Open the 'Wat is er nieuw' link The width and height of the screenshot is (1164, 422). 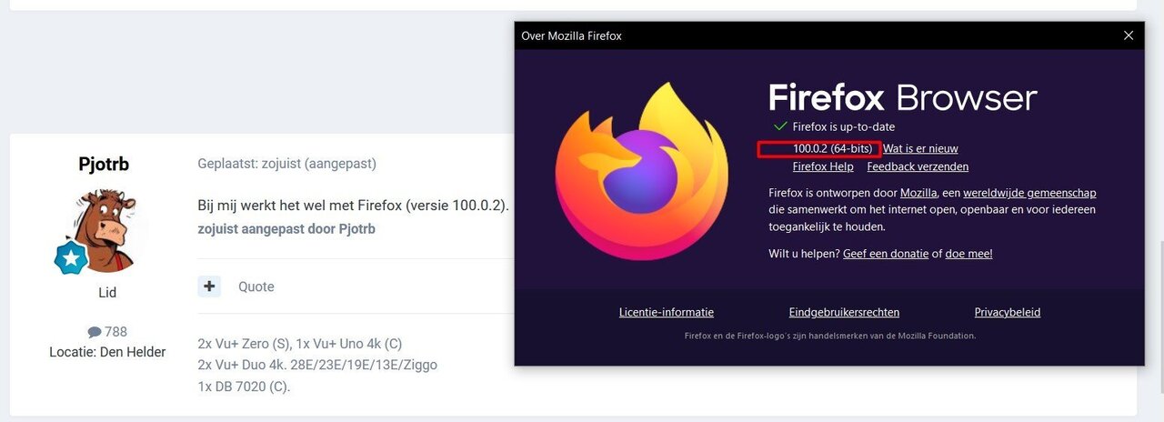(920, 148)
